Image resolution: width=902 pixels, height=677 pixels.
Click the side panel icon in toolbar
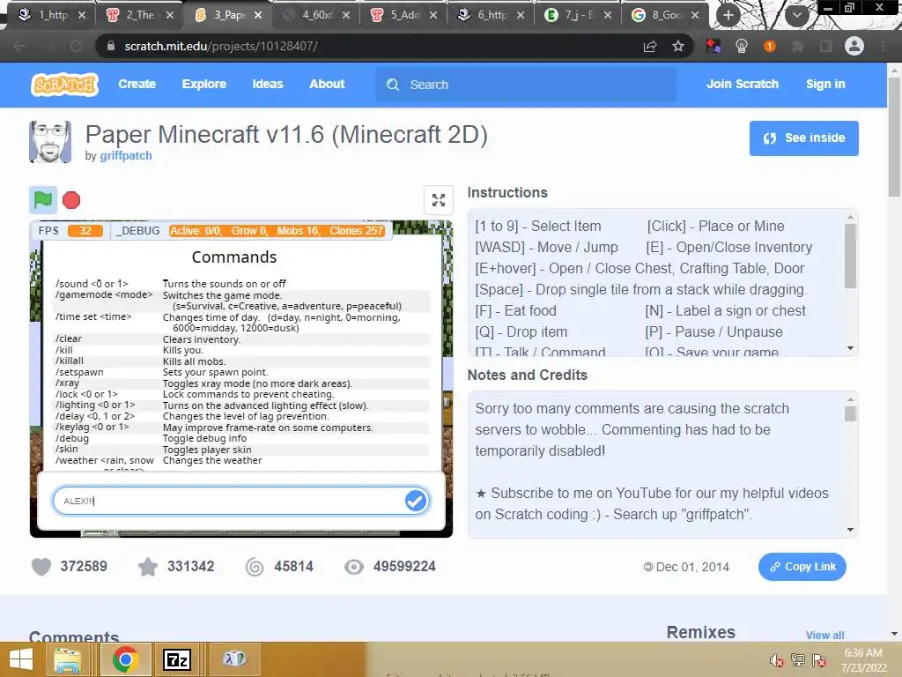point(825,46)
